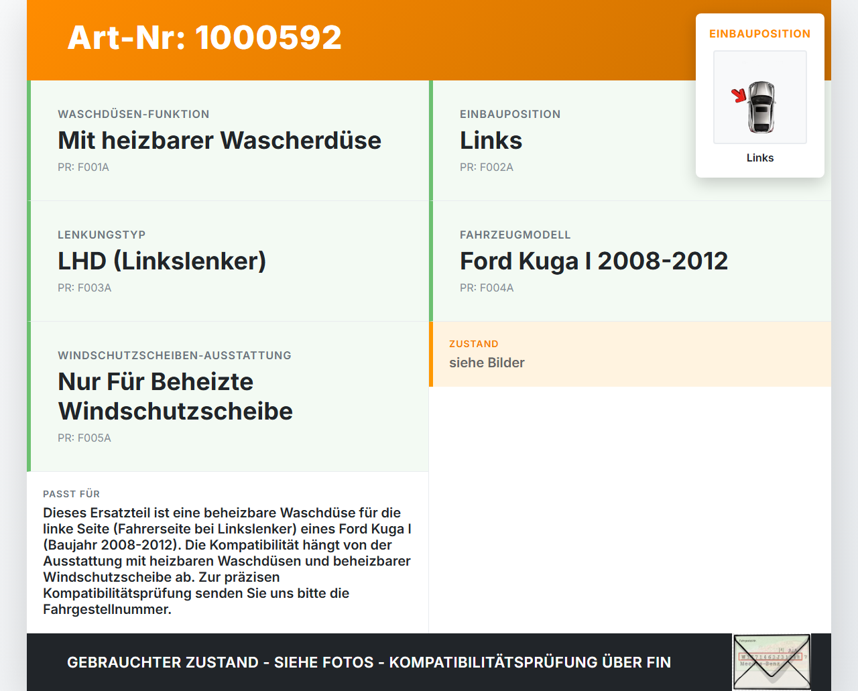Click the PR: F001A code field
The height and width of the screenshot is (691, 858).
click(83, 167)
